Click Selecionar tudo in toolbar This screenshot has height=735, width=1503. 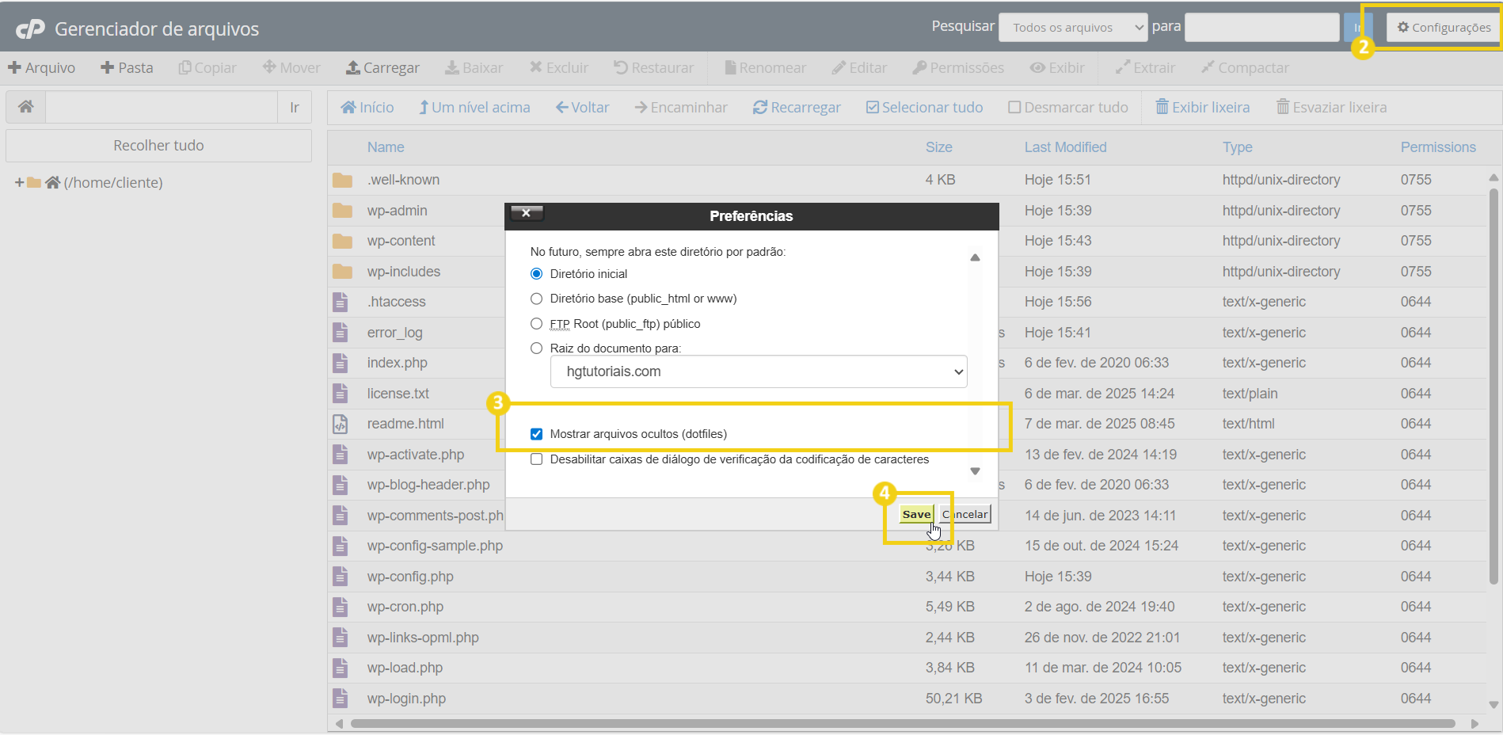click(x=924, y=108)
